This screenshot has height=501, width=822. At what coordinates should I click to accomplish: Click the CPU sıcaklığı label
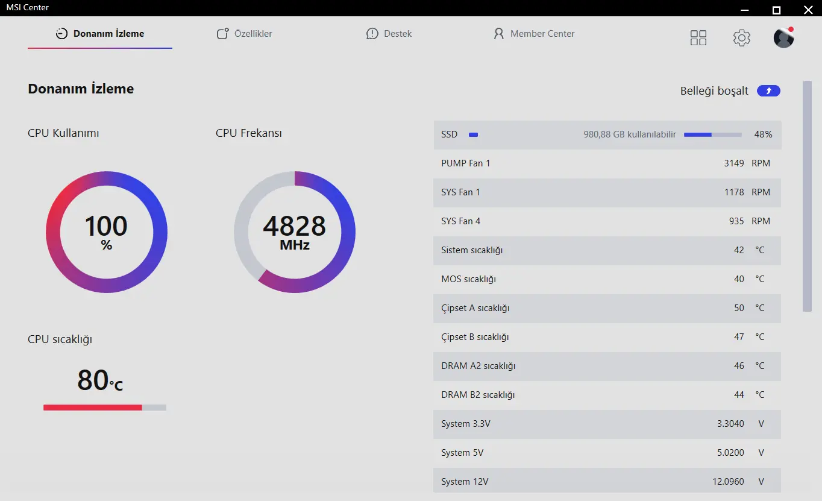60,339
